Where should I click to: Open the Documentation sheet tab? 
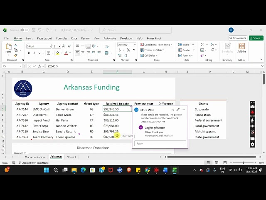coord(35,157)
